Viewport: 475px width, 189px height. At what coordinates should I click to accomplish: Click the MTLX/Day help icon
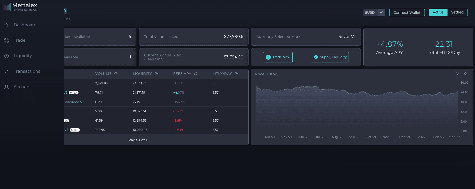[236, 74]
